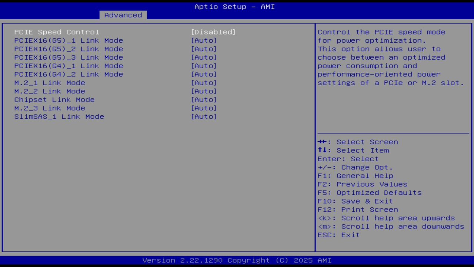
Task: Open PCIEX16(G5)_2 Link Mode options
Action: coord(69,49)
